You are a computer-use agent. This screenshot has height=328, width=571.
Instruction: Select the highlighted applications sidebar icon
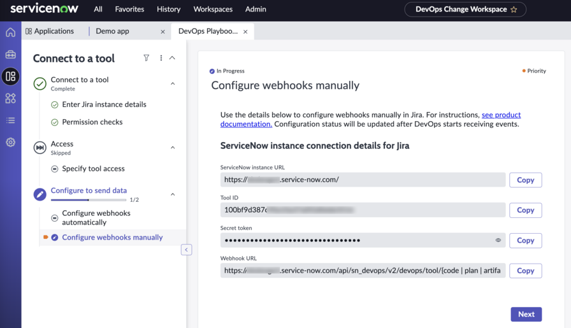pyautogui.click(x=11, y=76)
